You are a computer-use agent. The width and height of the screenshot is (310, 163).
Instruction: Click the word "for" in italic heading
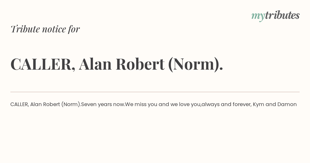(74, 29)
